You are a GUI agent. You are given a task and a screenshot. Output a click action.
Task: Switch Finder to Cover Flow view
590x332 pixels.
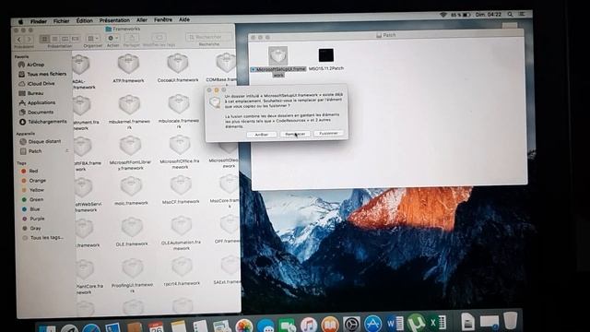pos(76,39)
